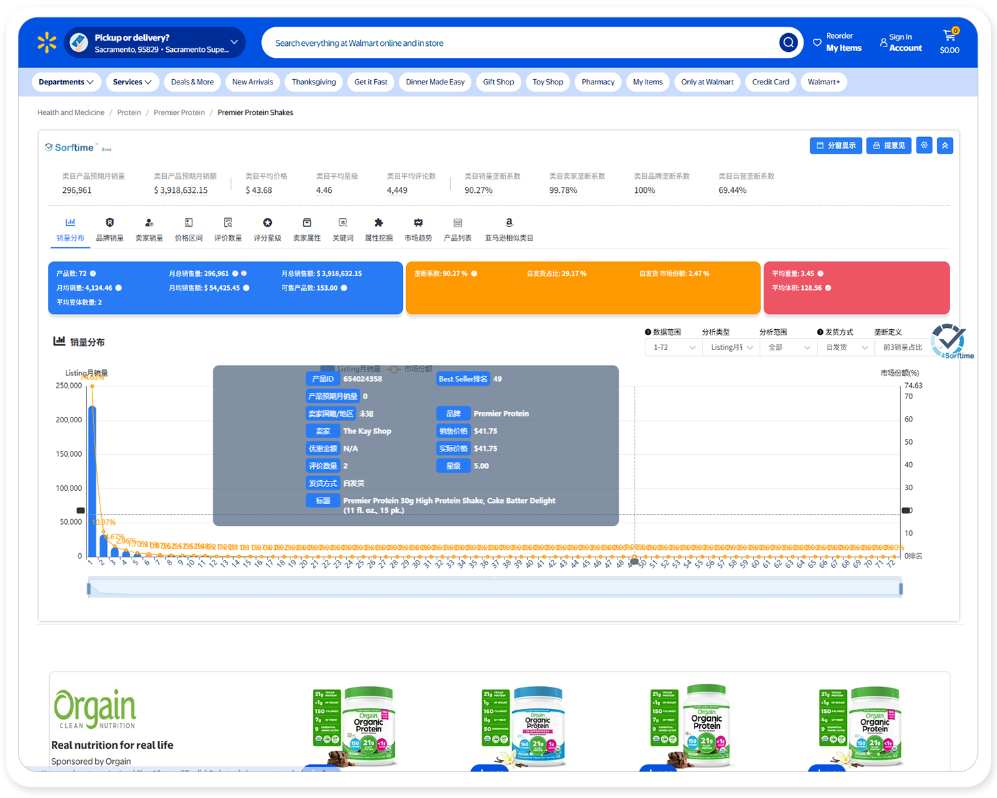This screenshot has width=997, height=798.
Task: Expand the Departments menu
Action: (x=66, y=82)
